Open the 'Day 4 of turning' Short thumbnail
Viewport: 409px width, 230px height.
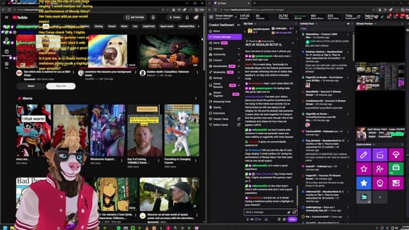click(145, 130)
